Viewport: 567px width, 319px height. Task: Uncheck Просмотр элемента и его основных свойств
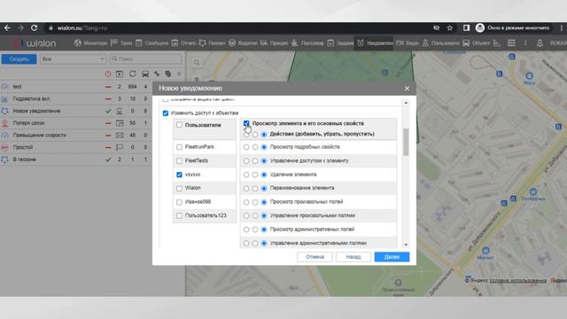tap(246, 123)
